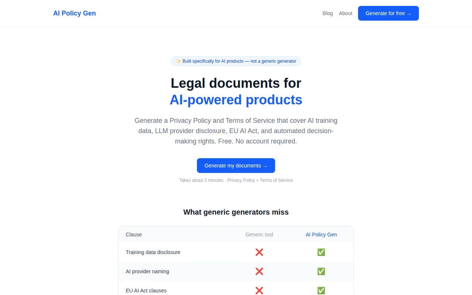This screenshot has width=472, height=295.
Task: Select the AI Policy Gen column header
Action: click(321, 235)
